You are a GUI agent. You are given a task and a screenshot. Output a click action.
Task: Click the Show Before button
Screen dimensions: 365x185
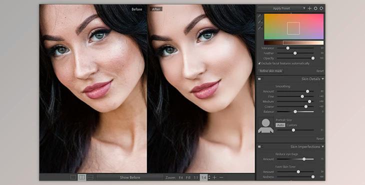tap(130, 177)
